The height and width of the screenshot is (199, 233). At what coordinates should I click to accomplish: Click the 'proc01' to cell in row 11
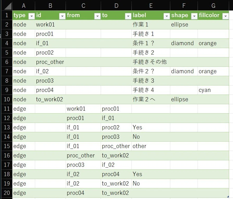coord(116,109)
